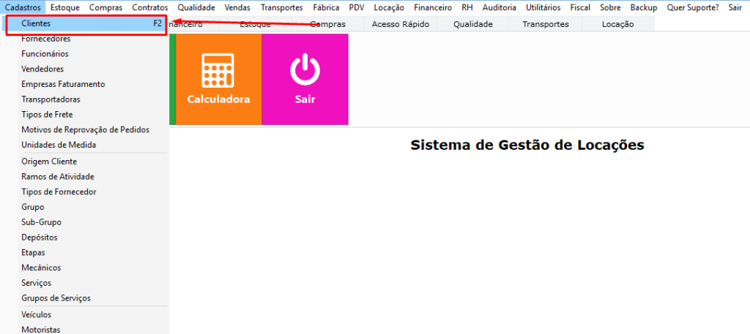The image size is (750, 334).
Task: Expand the Utilitários menu
Action: click(x=543, y=7)
